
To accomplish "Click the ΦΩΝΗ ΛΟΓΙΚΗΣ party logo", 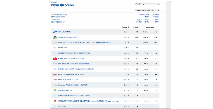I will coord(55,96).
